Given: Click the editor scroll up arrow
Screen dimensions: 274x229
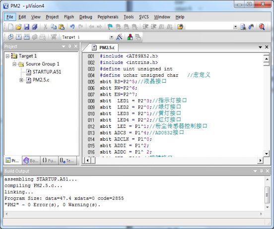Looking at the screenshot, I should 267,58.
